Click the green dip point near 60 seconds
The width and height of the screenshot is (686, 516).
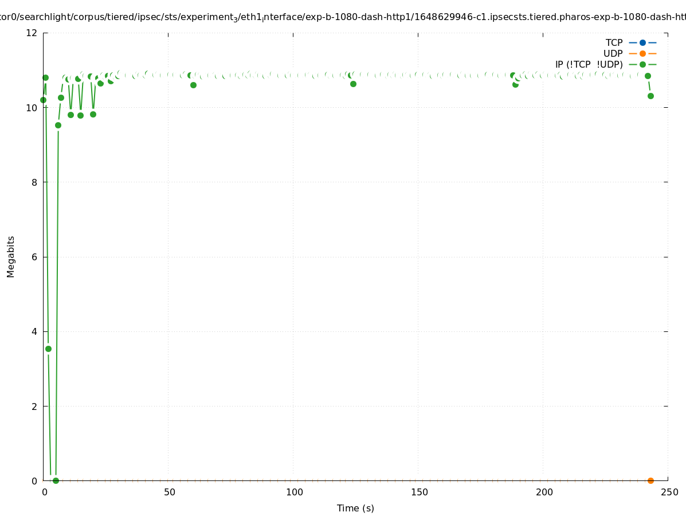(x=193, y=85)
